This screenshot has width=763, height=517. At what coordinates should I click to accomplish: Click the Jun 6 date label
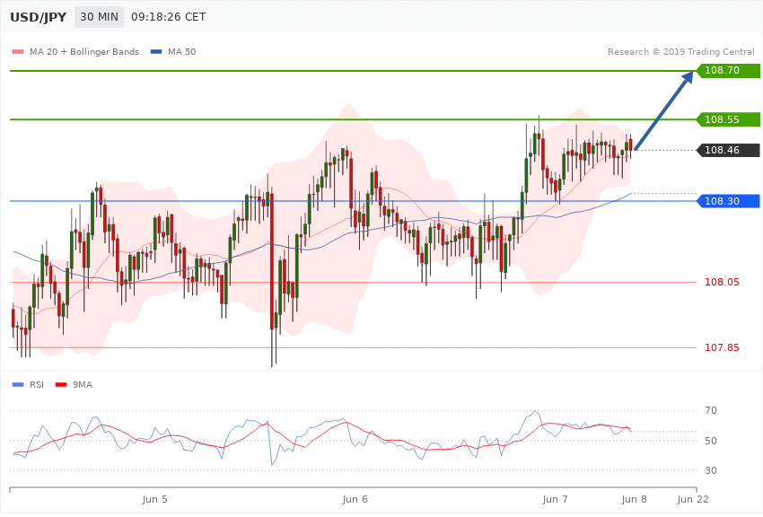355,499
